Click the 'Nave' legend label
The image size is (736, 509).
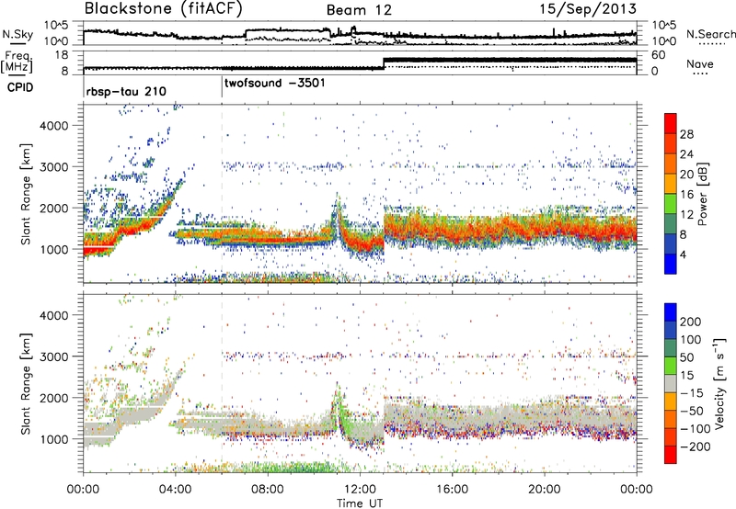pos(700,63)
